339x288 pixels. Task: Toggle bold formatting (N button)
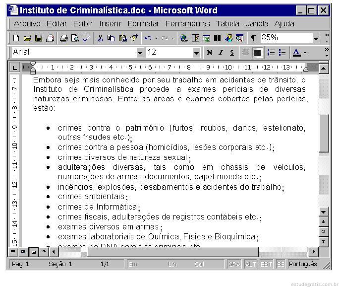(x=210, y=53)
